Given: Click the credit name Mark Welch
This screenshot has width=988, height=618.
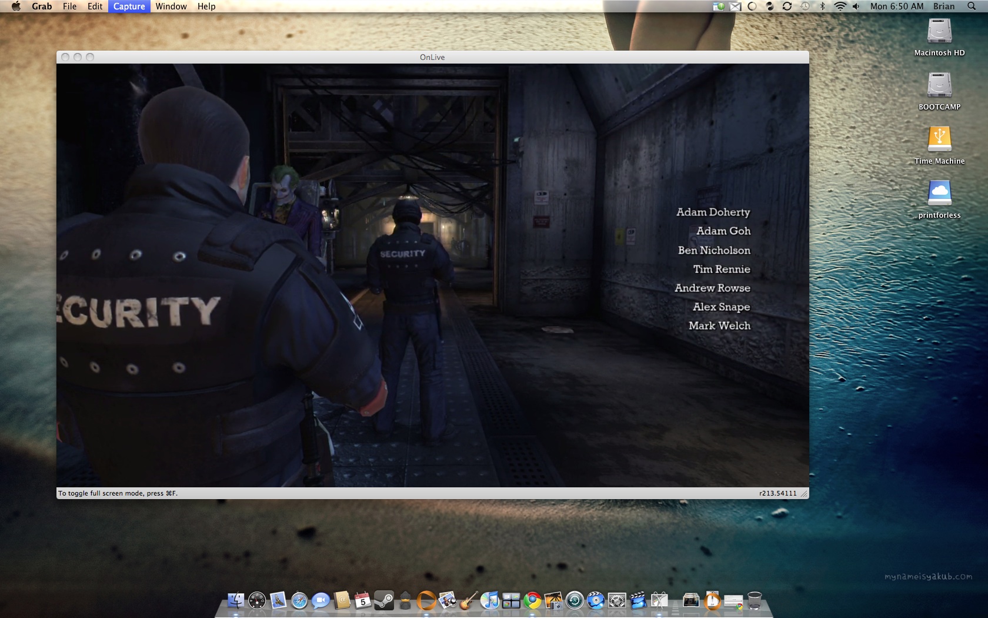Looking at the screenshot, I should pyautogui.click(x=719, y=325).
